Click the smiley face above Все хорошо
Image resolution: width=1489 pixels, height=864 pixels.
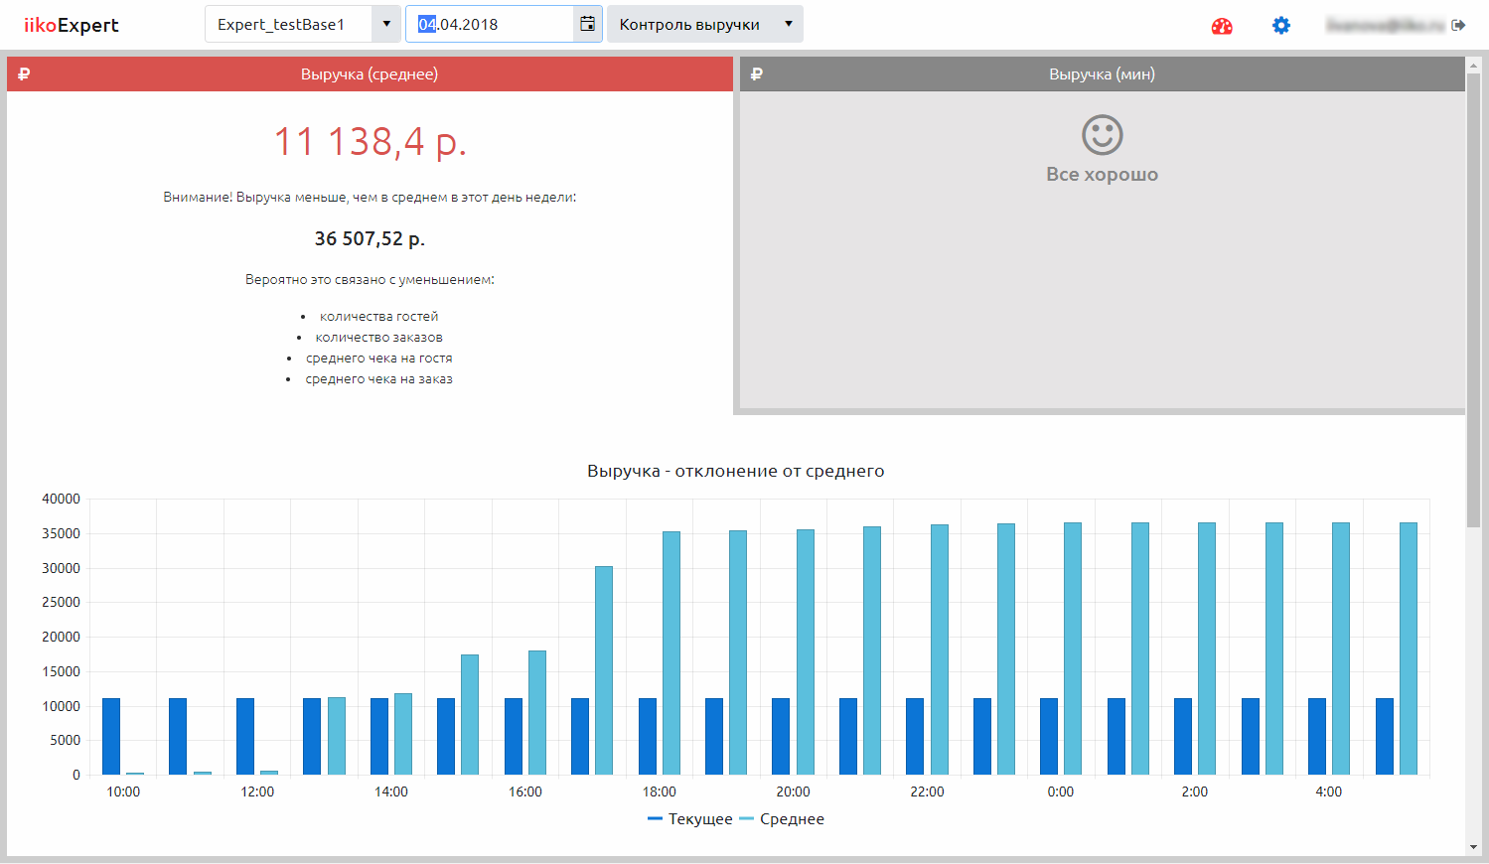pos(1102,135)
